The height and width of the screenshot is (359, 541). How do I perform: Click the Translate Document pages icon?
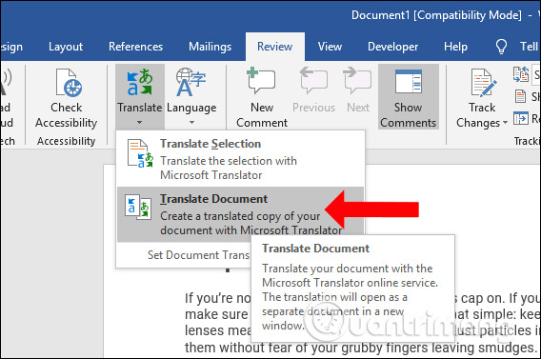pyautogui.click(x=138, y=208)
